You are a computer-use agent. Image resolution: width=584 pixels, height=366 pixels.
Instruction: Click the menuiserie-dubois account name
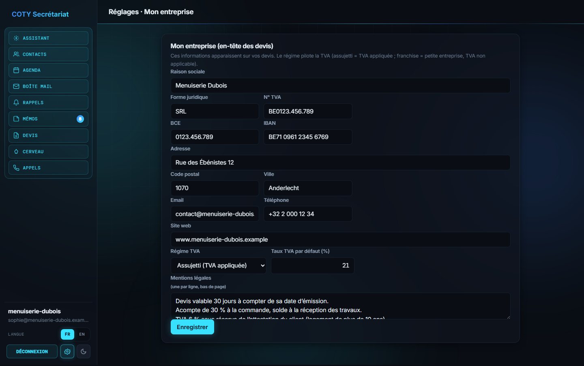[34, 311]
